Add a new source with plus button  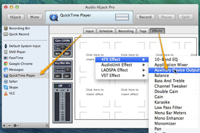pyautogui.click(x=4, y=125)
